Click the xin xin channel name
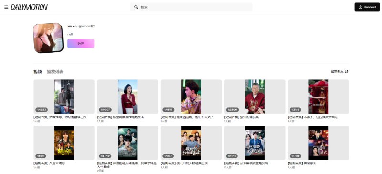 [72, 26]
